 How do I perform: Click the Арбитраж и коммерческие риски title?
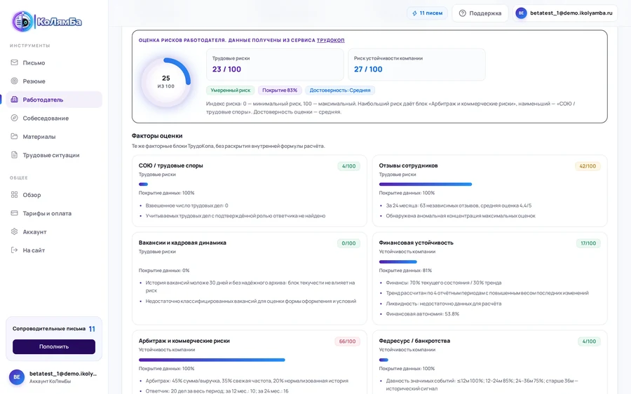coord(184,341)
